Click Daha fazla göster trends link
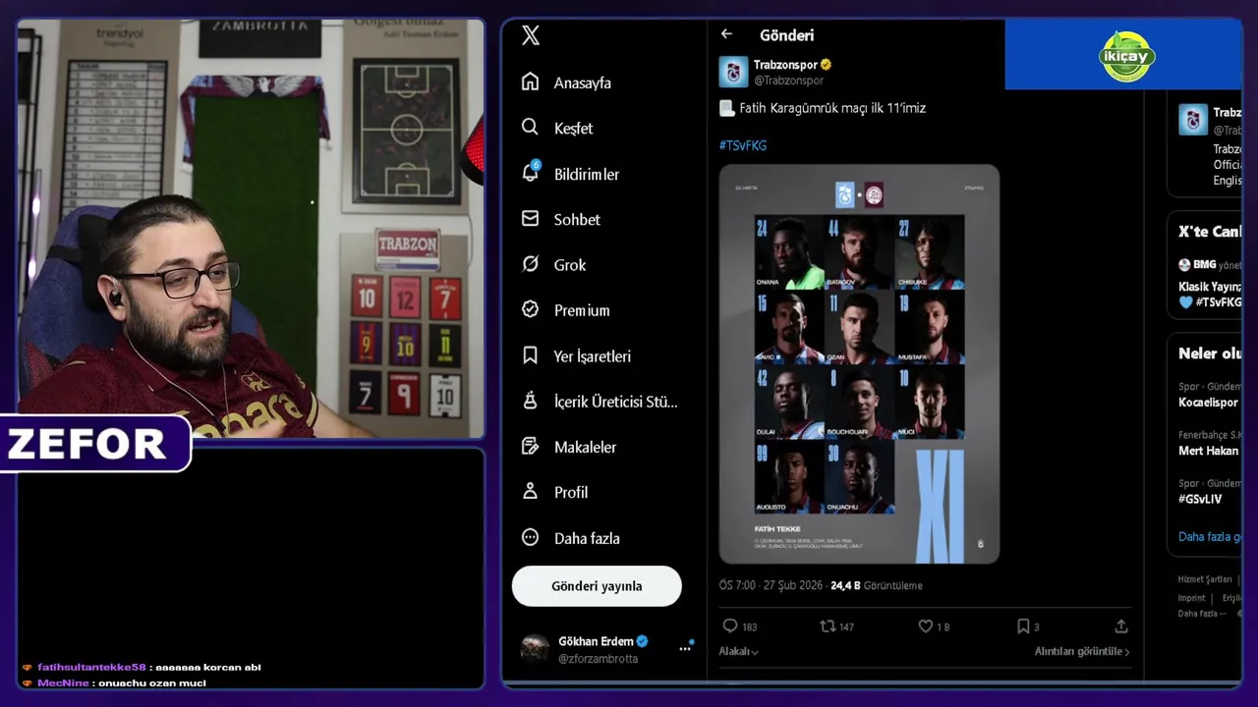The height and width of the screenshot is (707, 1258). [1210, 536]
